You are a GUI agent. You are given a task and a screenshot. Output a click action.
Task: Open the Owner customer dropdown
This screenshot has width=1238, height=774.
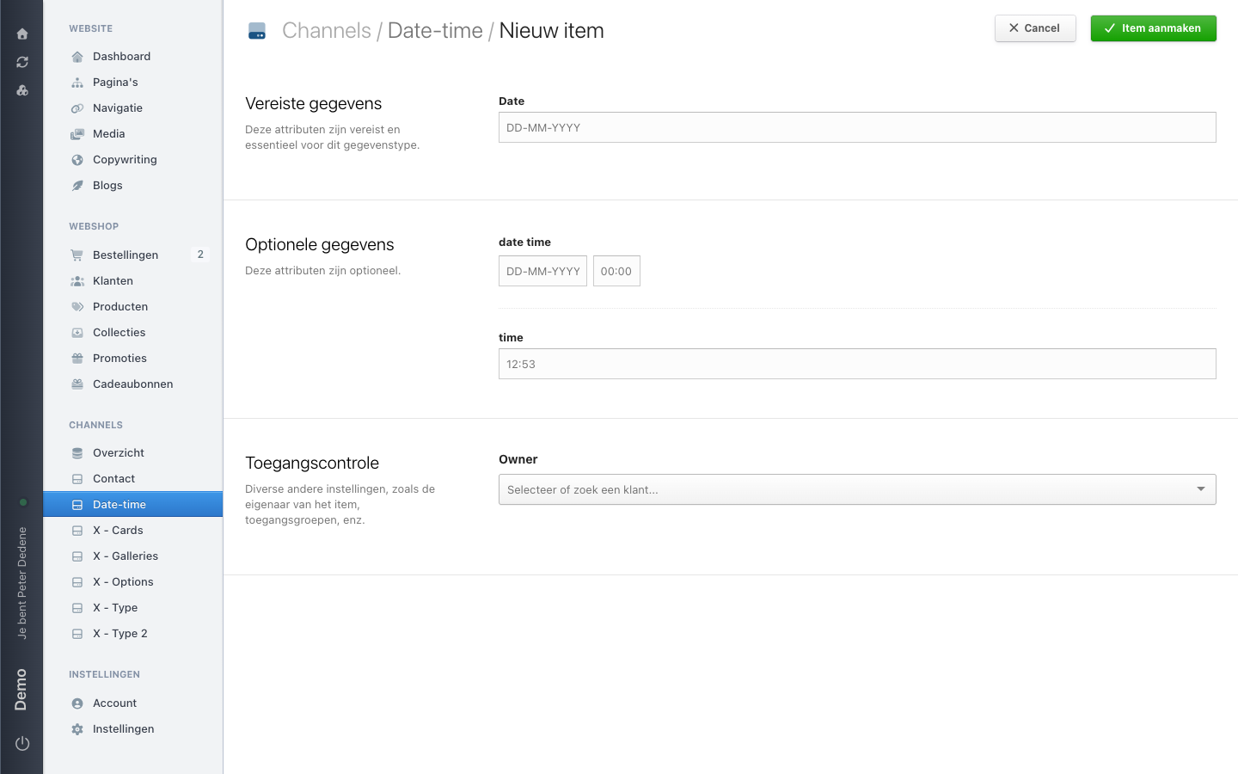point(857,489)
